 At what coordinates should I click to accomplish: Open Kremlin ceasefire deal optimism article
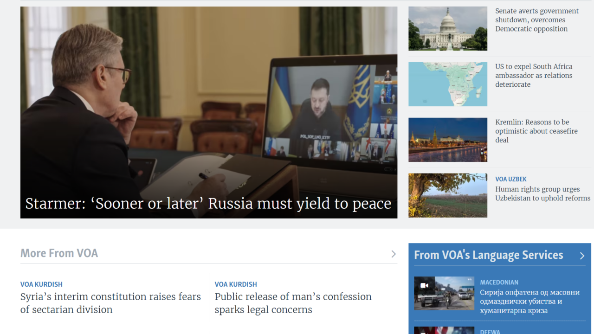point(536,131)
